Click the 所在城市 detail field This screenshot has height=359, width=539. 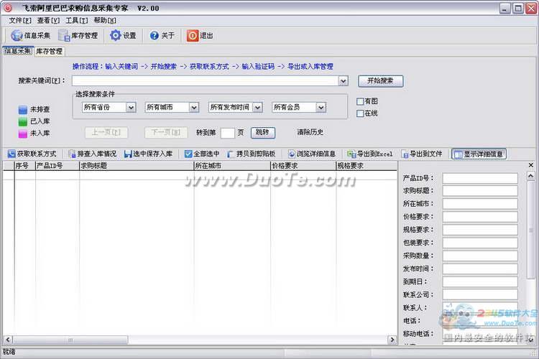480,204
